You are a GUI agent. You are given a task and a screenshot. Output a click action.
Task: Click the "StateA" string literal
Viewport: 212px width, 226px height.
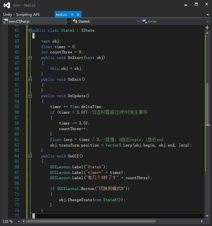pos(94,167)
